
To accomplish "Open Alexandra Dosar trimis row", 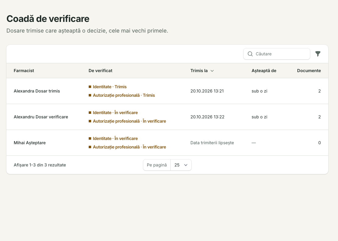I will point(167,91).
